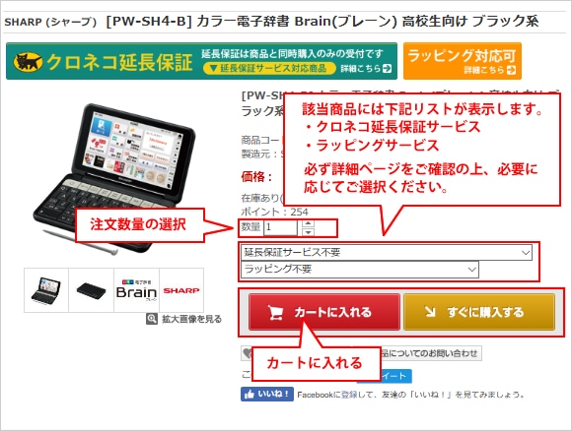572x431 pixels.
Task: Decrease quantity with the down stepper arrow
Action: click(309, 232)
